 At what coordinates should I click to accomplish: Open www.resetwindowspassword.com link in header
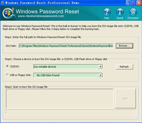point(41,16)
